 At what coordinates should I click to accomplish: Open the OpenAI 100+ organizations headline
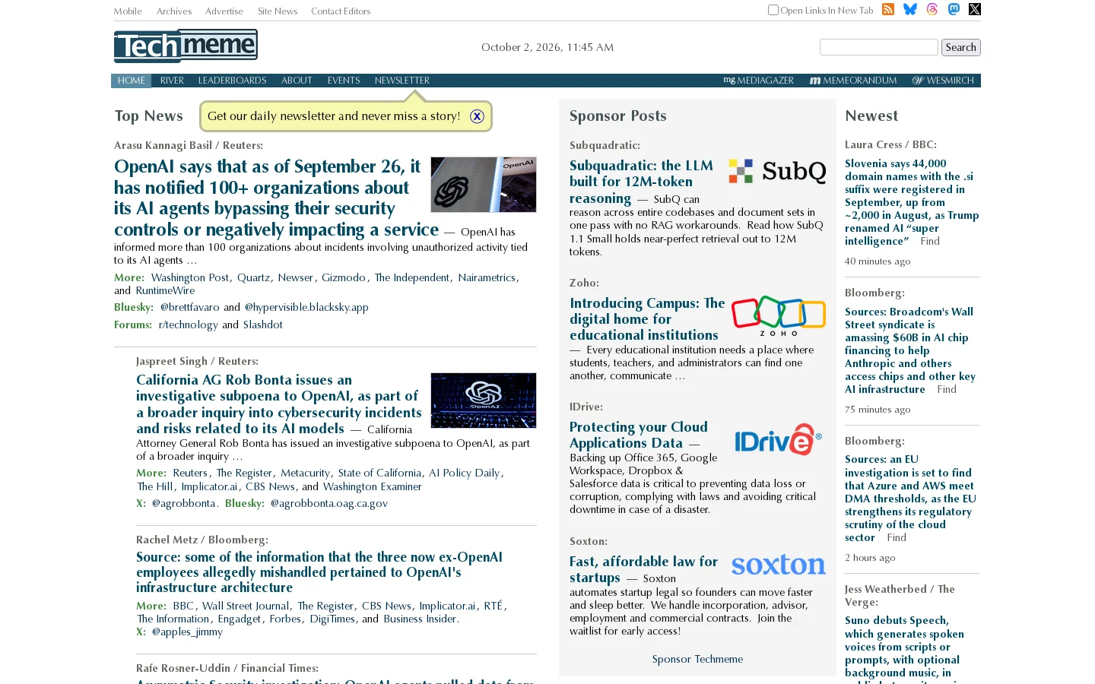[x=276, y=198]
